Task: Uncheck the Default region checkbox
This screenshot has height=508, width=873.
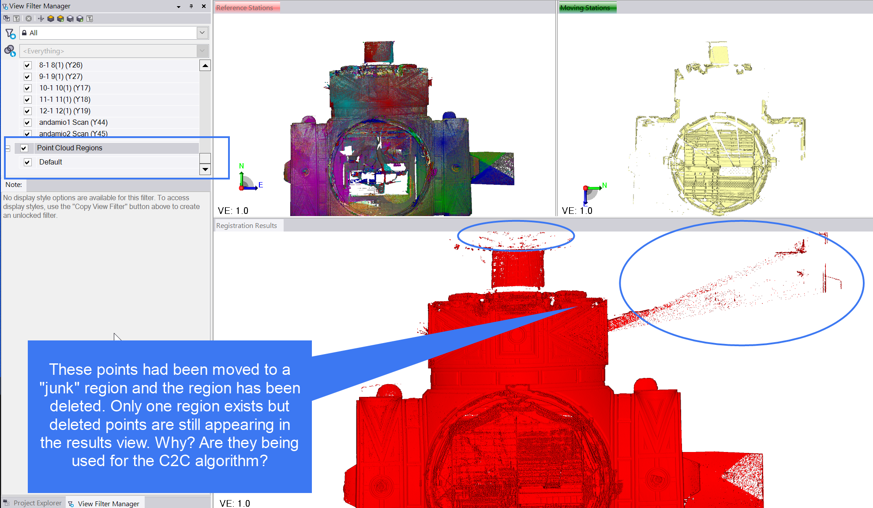Action: pos(28,162)
